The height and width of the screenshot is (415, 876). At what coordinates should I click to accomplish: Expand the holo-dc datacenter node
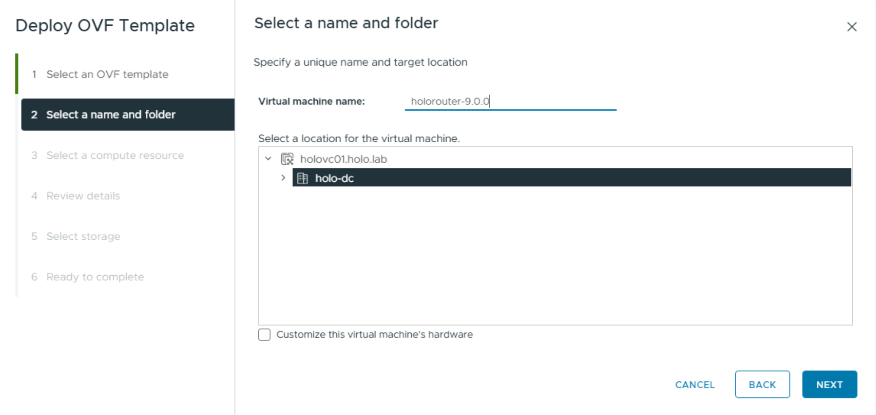[x=283, y=178]
